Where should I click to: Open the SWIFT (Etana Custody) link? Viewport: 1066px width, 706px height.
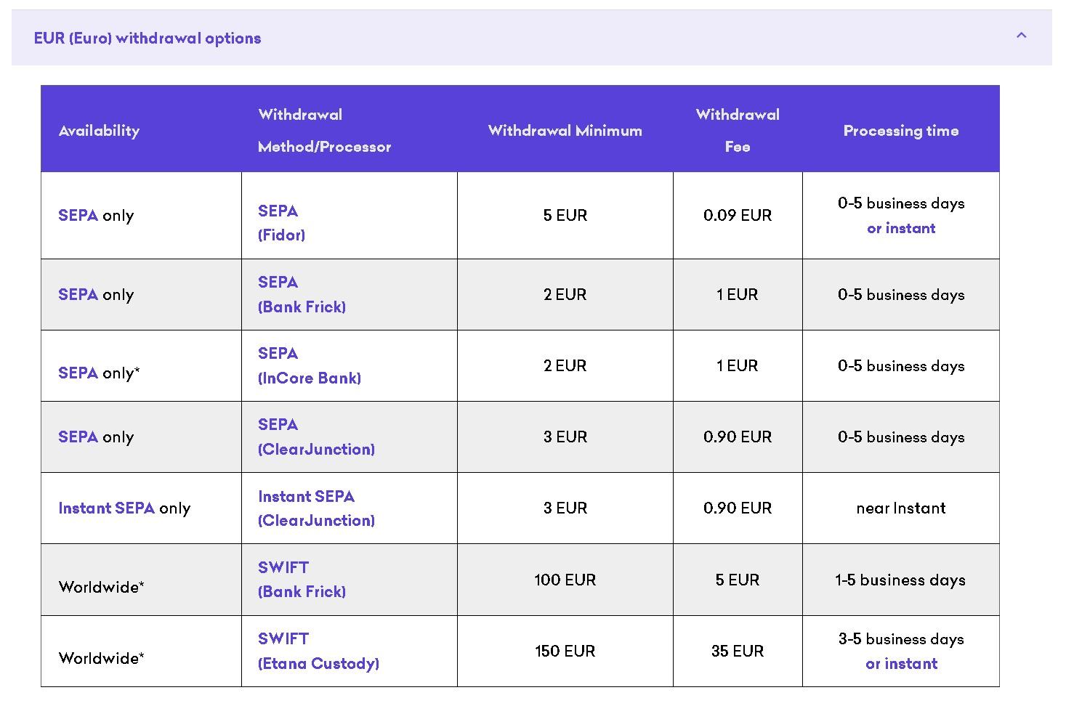coord(318,651)
